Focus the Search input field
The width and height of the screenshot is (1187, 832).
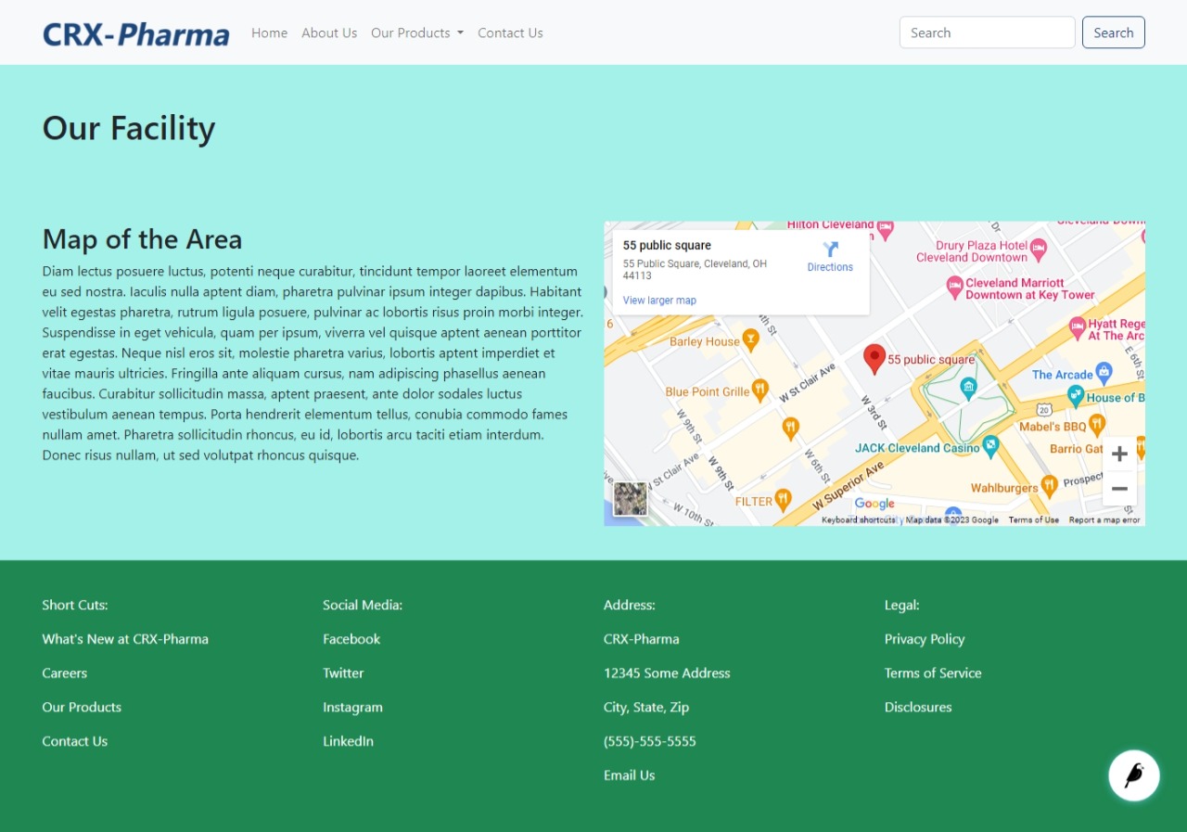pos(987,32)
